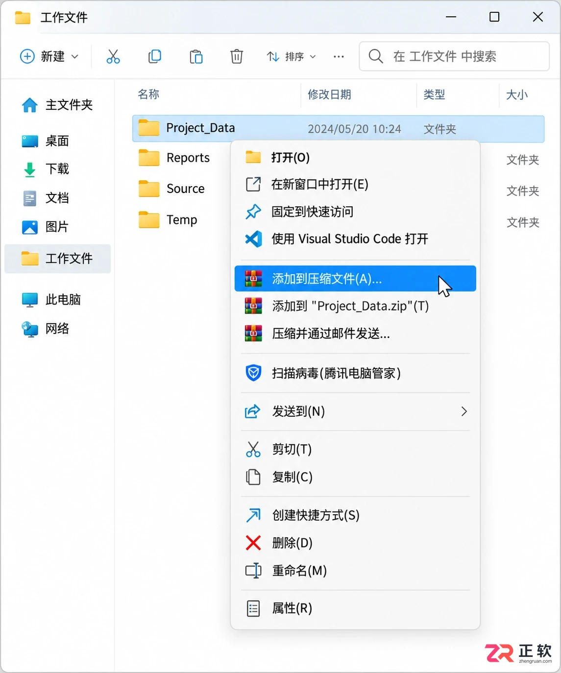Sort by 类型 column header

point(434,95)
